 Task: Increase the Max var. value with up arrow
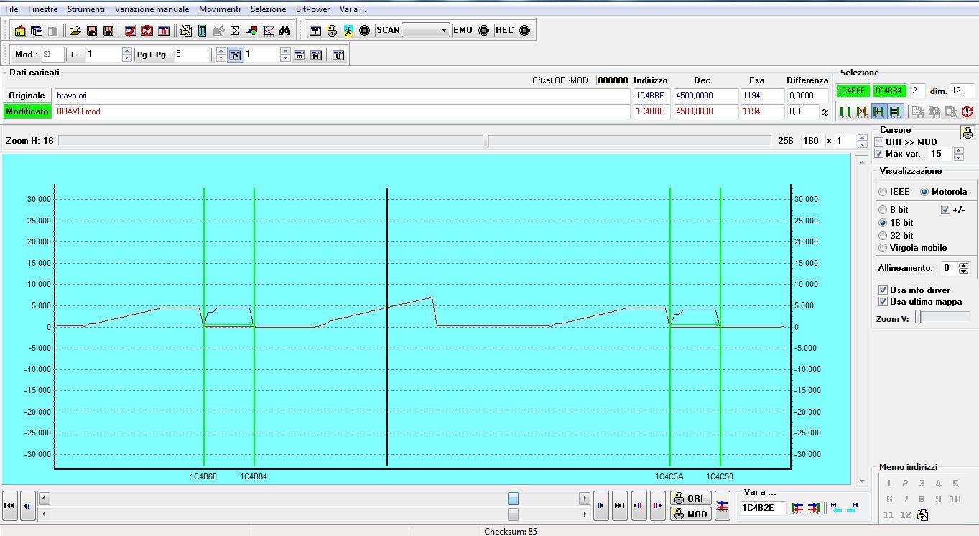click(958, 150)
